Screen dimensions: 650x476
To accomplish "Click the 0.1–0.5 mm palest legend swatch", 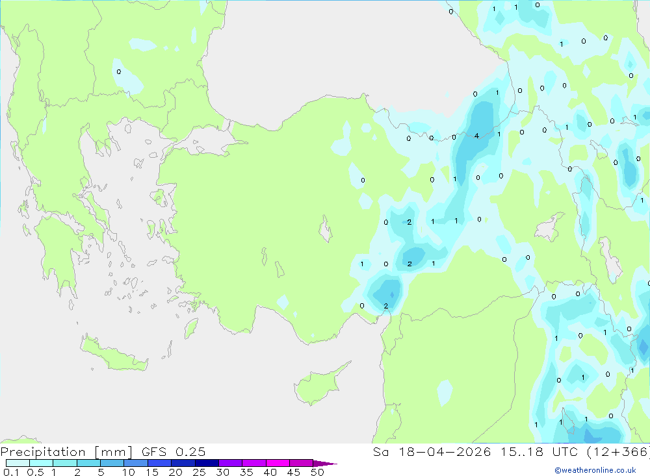I will click(x=18, y=463).
